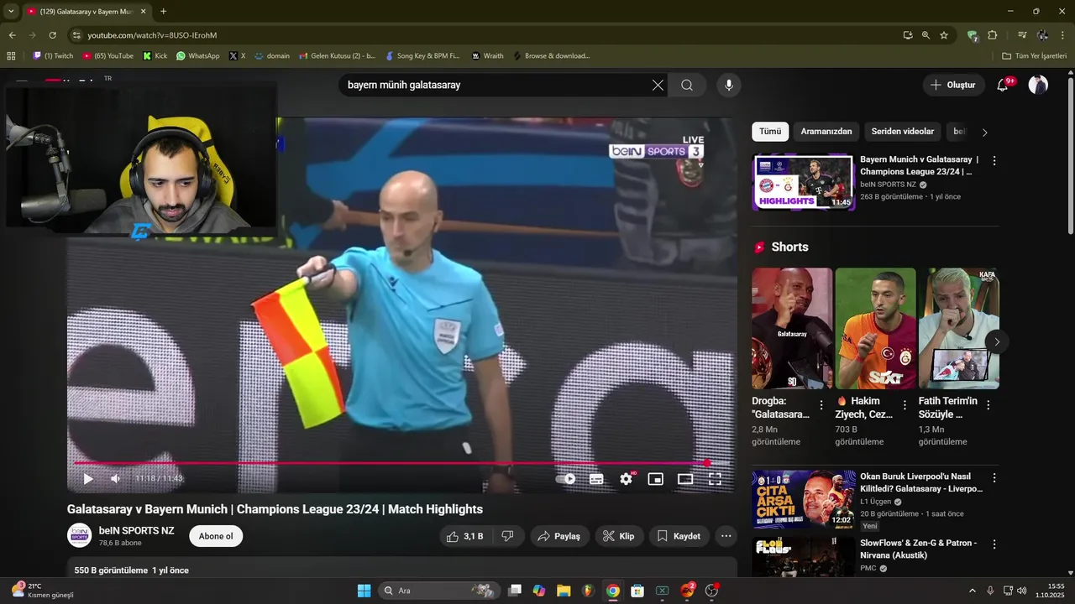Viewport: 1075px width, 604px height.
Task: Open YouTube notifications bell
Action: 1004,85
